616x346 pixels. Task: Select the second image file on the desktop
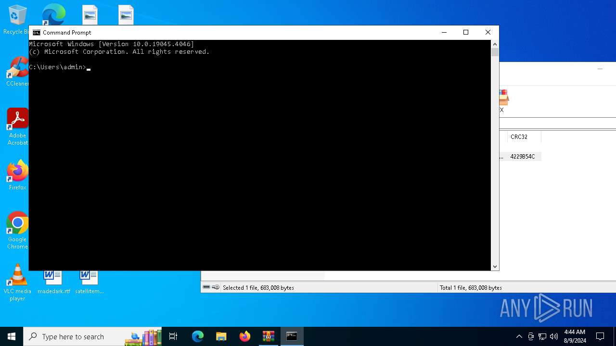coord(126,15)
